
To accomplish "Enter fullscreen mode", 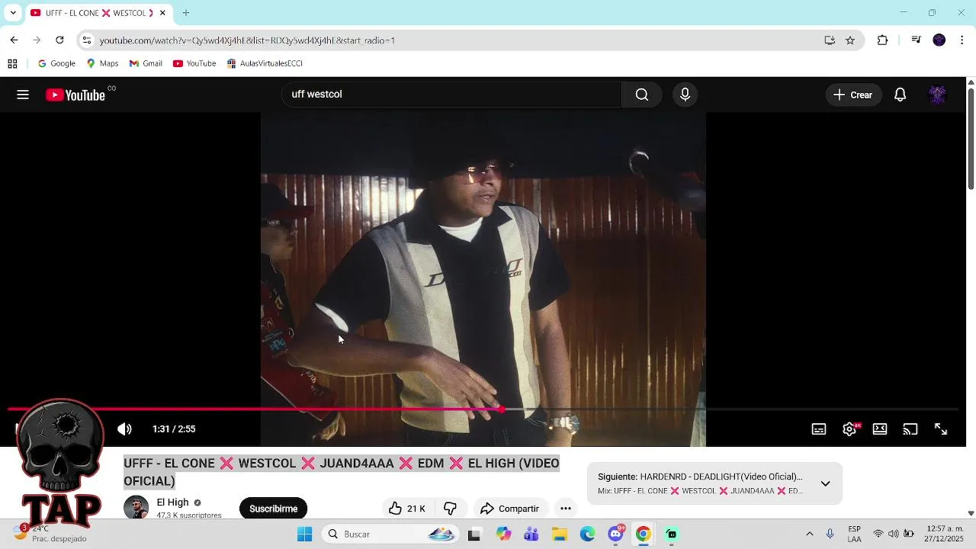I will 941,429.
